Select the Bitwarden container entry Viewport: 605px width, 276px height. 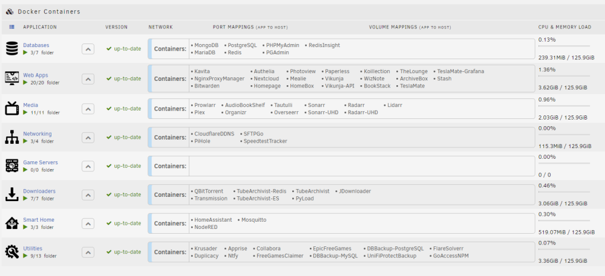pyautogui.click(x=207, y=86)
